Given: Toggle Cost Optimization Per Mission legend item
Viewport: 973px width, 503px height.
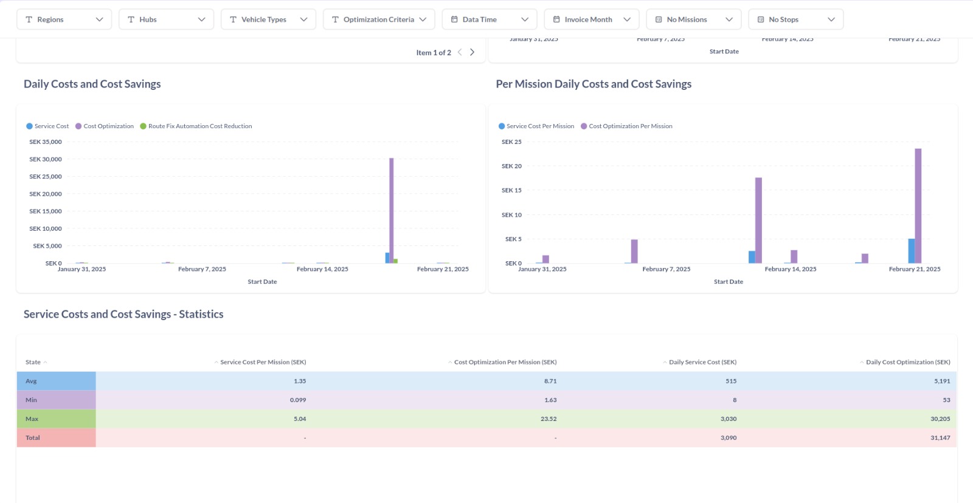Looking at the screenshot, I should tap(626, 126).
